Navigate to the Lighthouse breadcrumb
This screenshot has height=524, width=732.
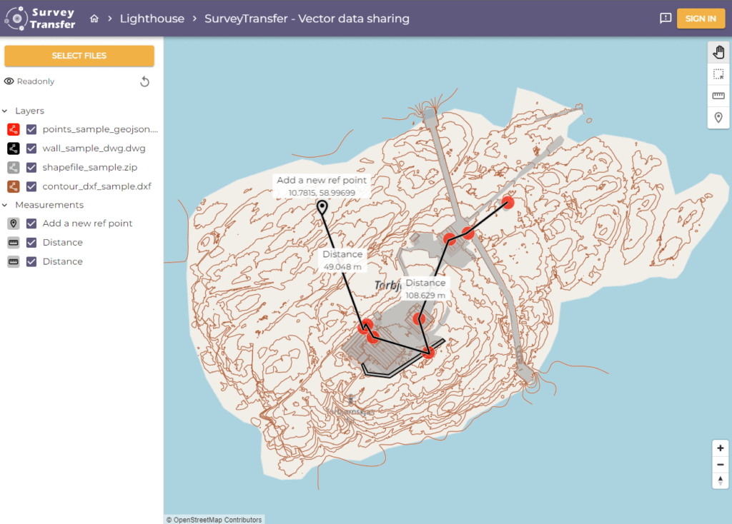pyautogui.click(x=152, y=19)
